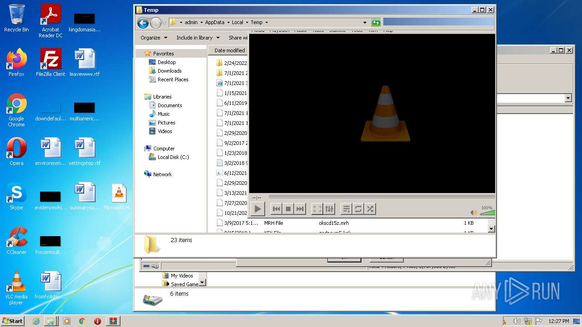Viewport: 582px width, 327px height.
Task: Open Documents library
Action: coord(170,105)
